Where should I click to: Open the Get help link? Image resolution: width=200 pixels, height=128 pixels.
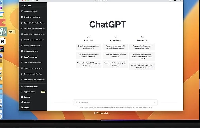[x=33, y=102]
